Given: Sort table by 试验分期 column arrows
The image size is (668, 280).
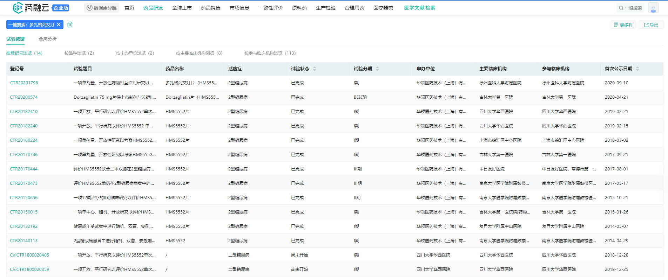Looking at the screenshot, I should (377, 69).
